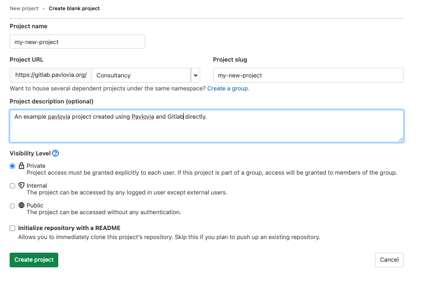Focus the Project slug input field
Viewport: 448px width, 286px height.
pos(308,75)
